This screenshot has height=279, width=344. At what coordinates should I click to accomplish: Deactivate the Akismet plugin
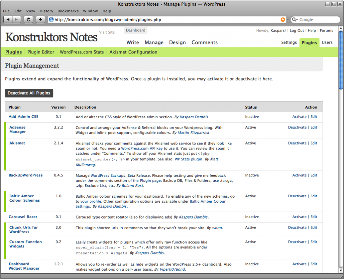pyautogui.click(x=297, y=143)
